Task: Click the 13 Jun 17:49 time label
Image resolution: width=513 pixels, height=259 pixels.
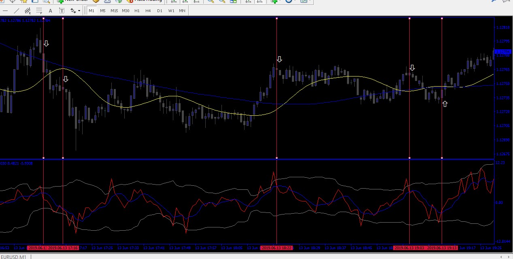Action: click(180, 248)
